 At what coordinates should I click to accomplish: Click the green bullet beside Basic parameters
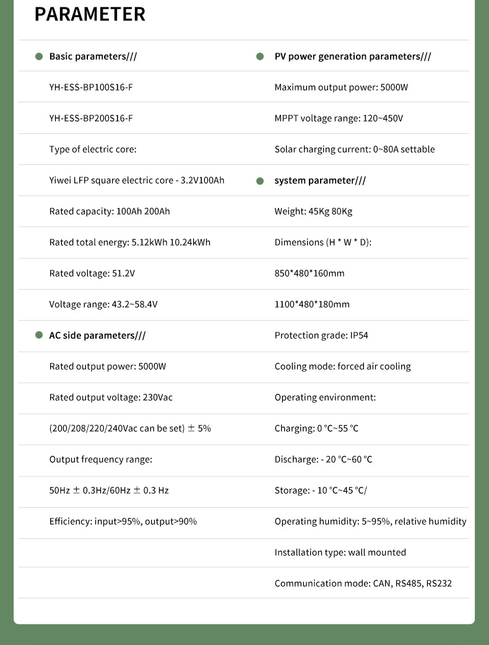(39, 56)
